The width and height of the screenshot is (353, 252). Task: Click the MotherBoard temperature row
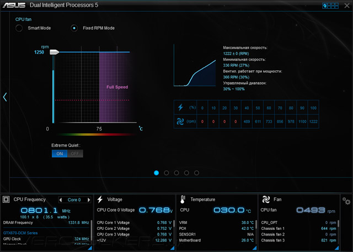tap(216, 240)
